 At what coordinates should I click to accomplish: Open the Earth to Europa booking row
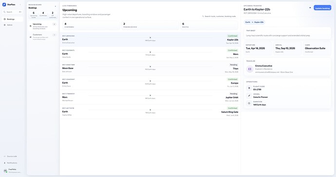coord(150,83)
